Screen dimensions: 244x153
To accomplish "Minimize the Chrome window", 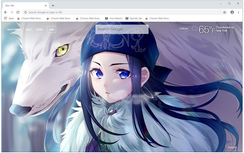I will 220,3.
